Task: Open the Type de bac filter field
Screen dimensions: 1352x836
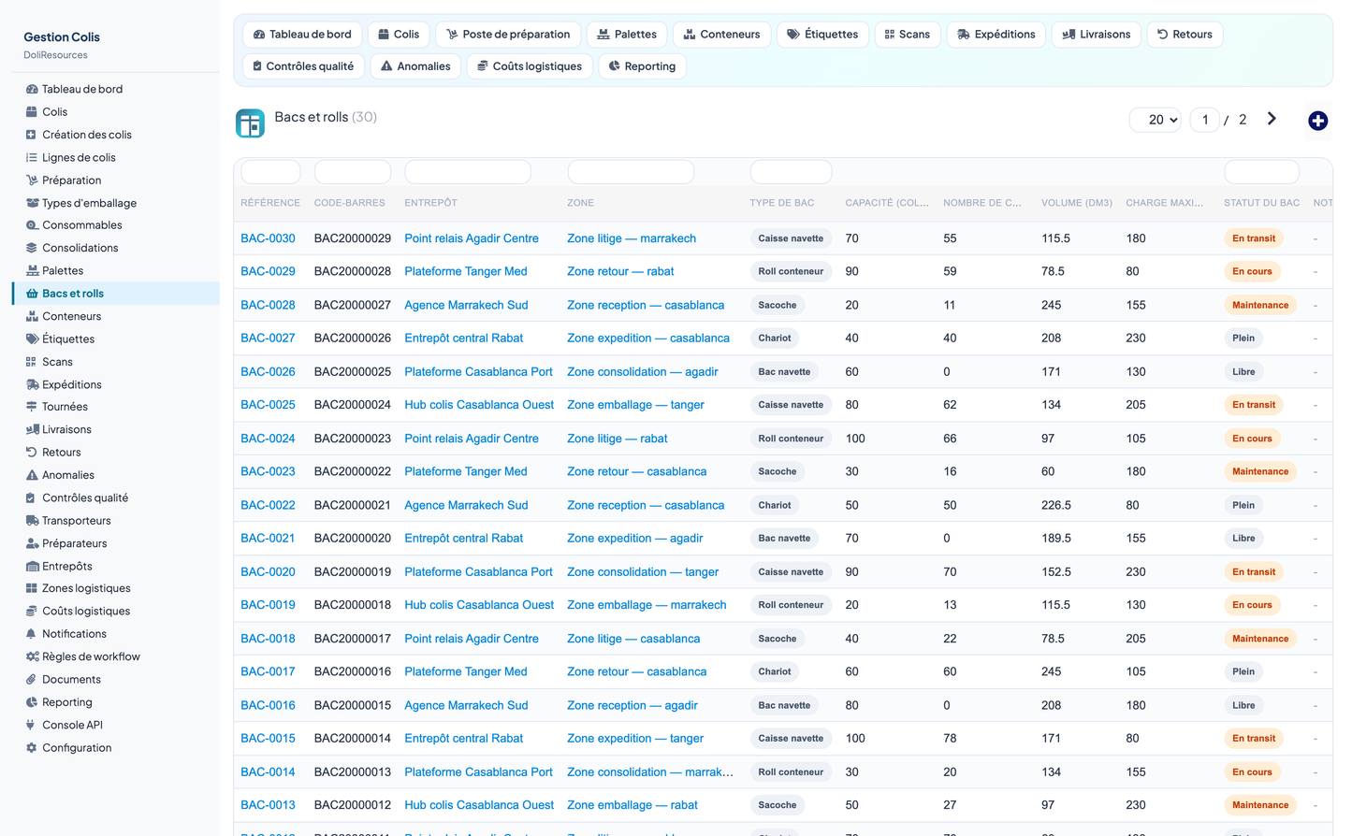Action: coord(791,172)
